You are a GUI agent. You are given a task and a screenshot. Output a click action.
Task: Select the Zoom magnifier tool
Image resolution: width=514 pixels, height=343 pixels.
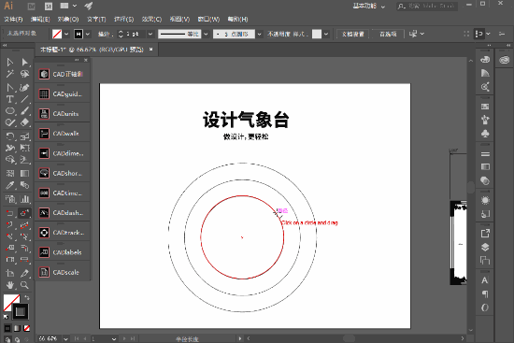coord(24,285)
